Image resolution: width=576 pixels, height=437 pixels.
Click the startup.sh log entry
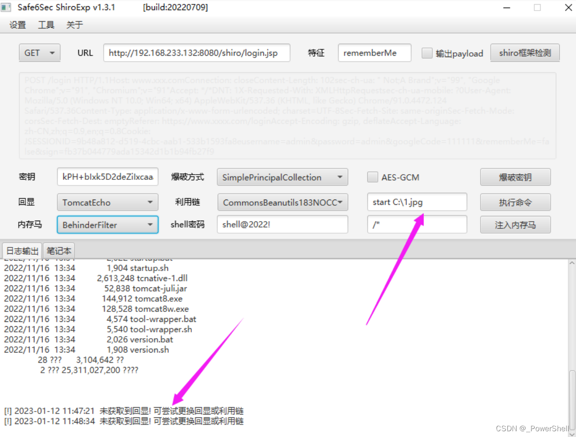(86, 268)
